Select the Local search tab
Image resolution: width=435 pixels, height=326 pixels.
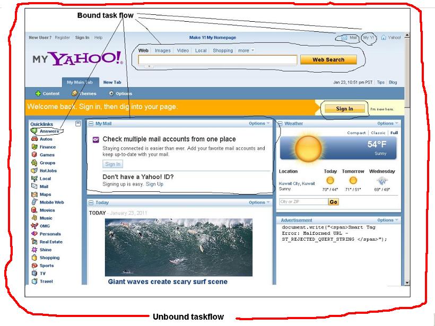tap(201, 50)
